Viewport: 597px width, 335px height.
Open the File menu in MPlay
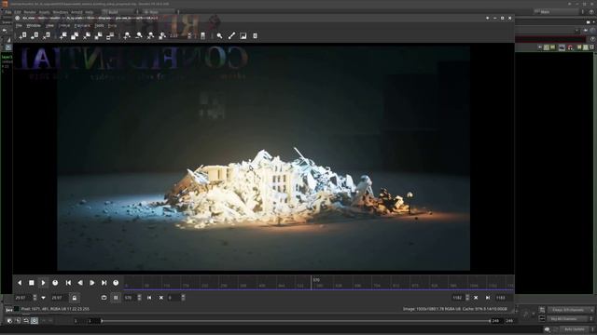pyautogui.click(x=19, y=25)
